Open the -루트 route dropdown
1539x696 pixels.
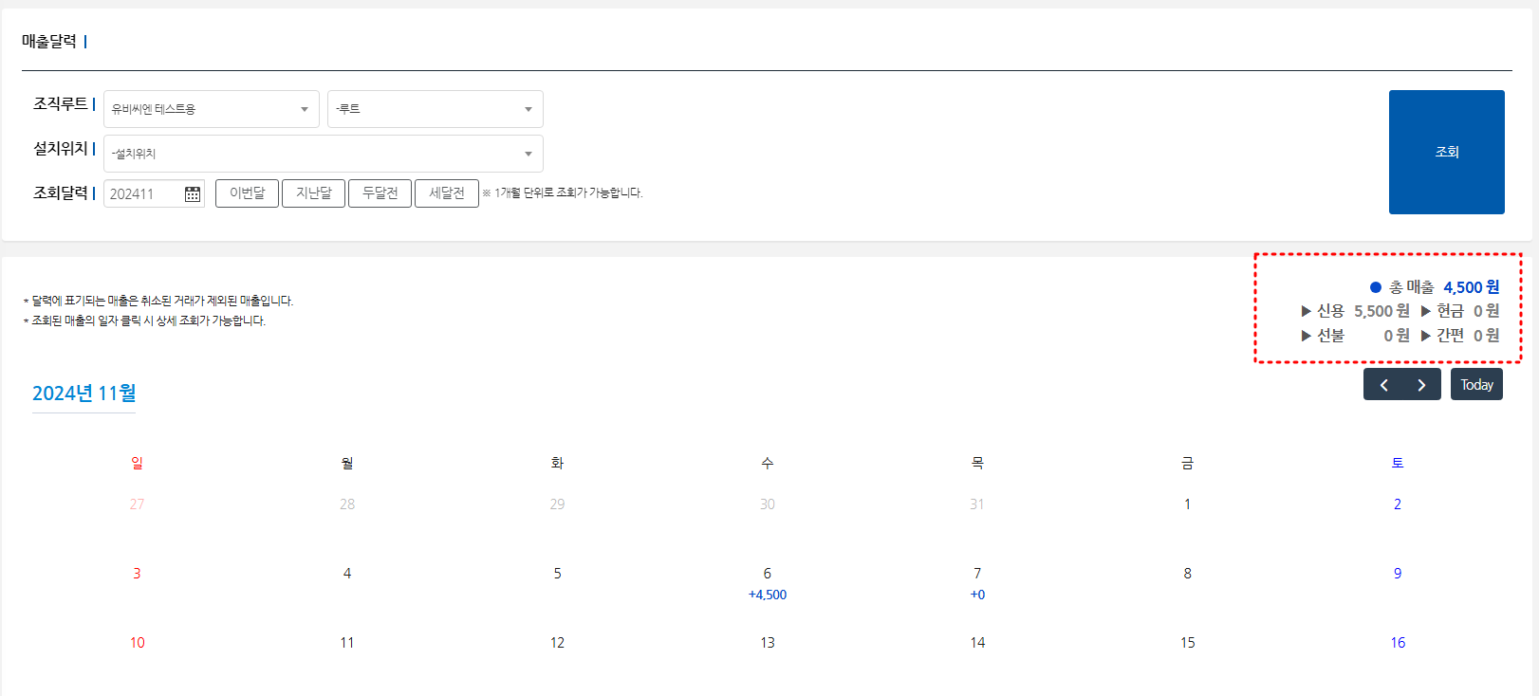(x=435, y=109)
